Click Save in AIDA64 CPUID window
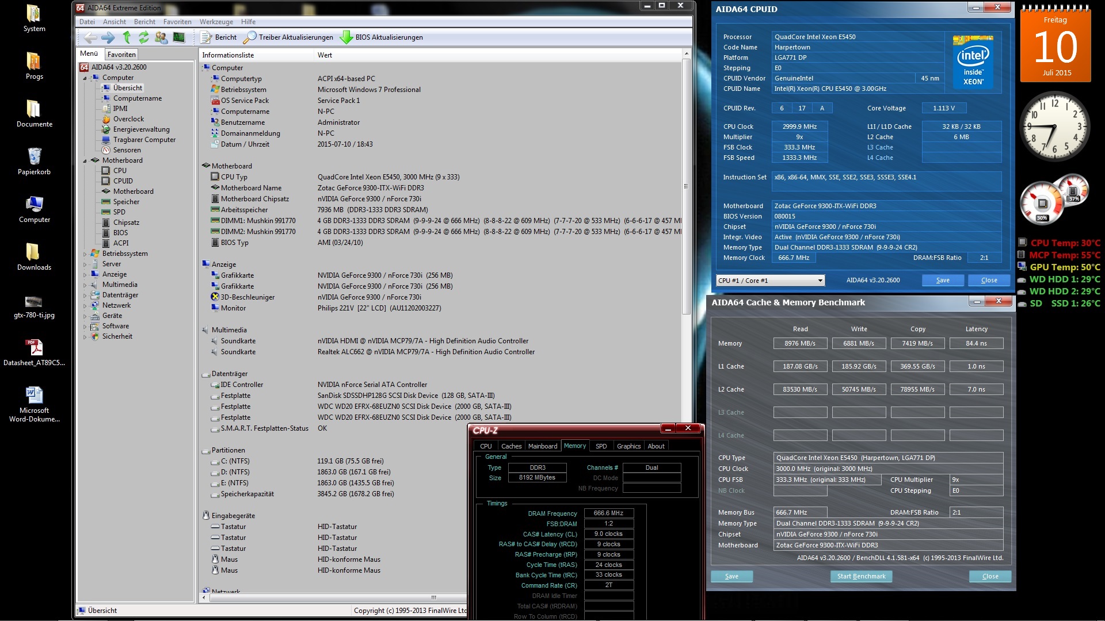Image resolution: width=1105 pixels, height=621 pixels. point(943,280)
